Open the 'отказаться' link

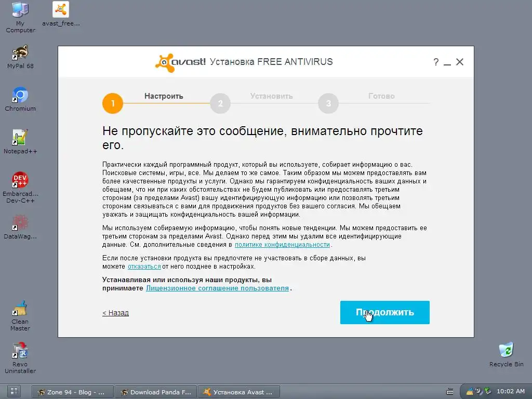tap(144, 267)
